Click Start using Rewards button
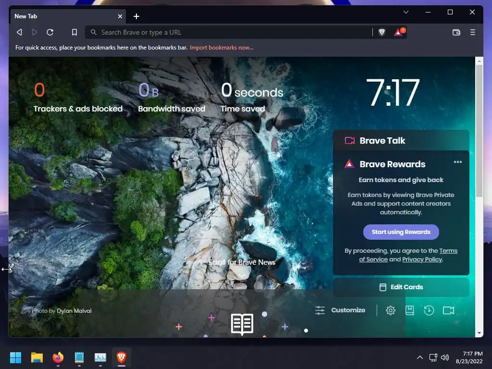The height and width of the screenshot is (369, 492). click(x=401, y=232)
